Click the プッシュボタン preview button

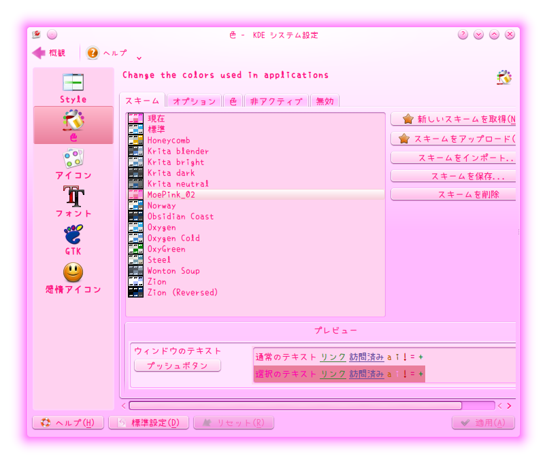[177, 365]
